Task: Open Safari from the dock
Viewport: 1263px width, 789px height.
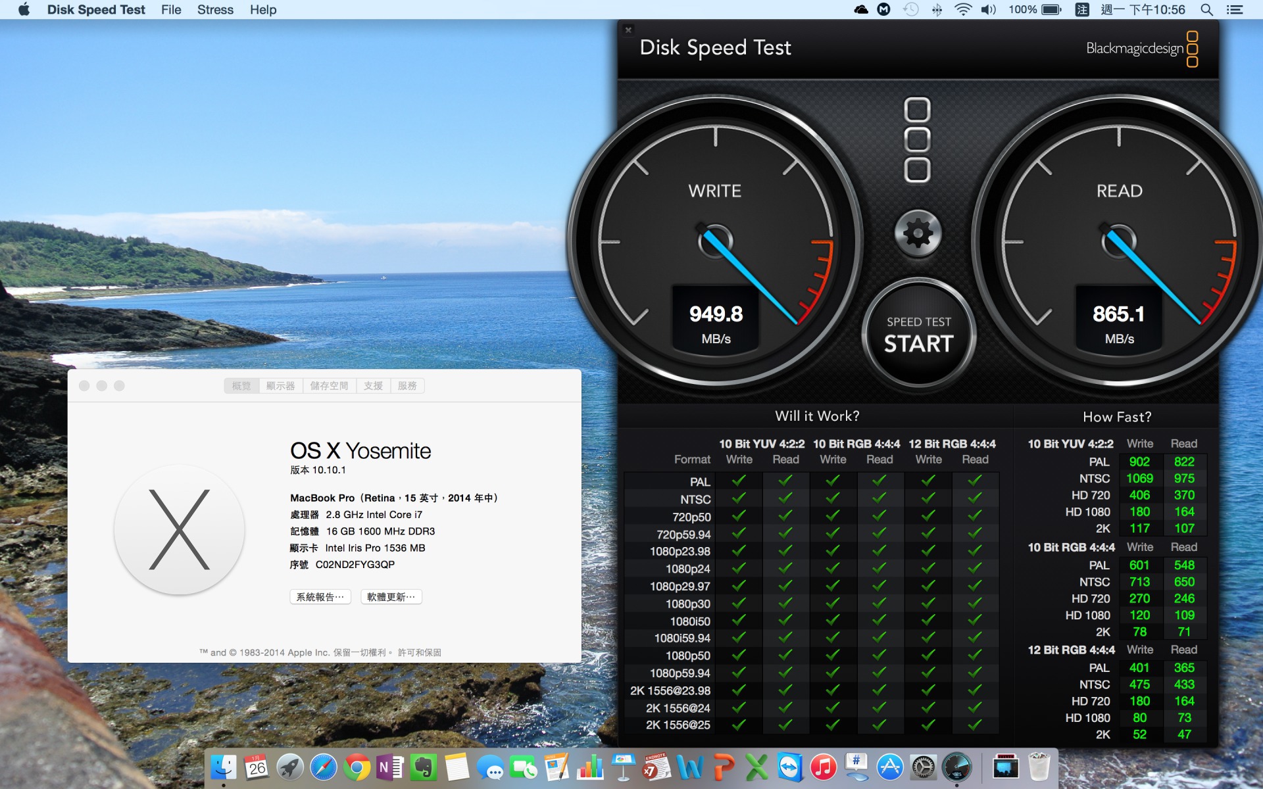Action: 324,767
